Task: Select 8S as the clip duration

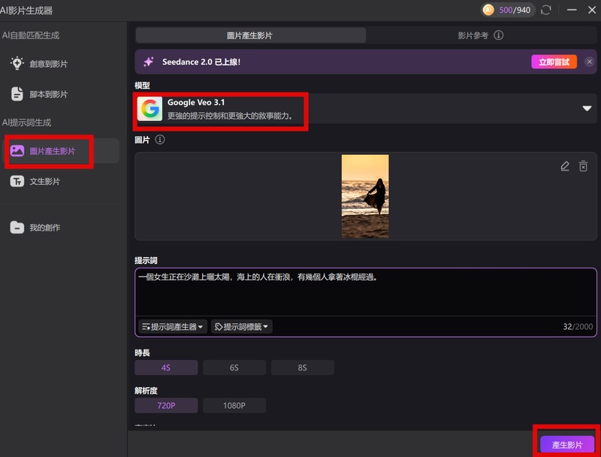Action: (x=304, y=368)
